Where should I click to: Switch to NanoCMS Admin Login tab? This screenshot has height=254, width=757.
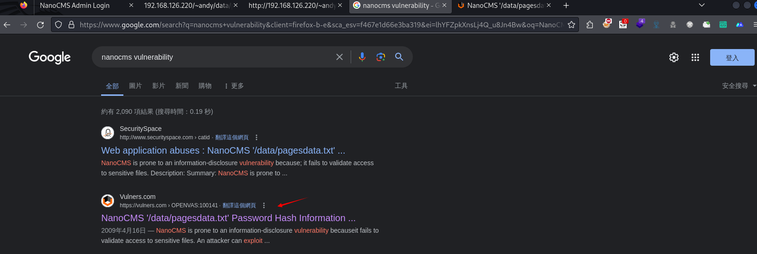75,6
